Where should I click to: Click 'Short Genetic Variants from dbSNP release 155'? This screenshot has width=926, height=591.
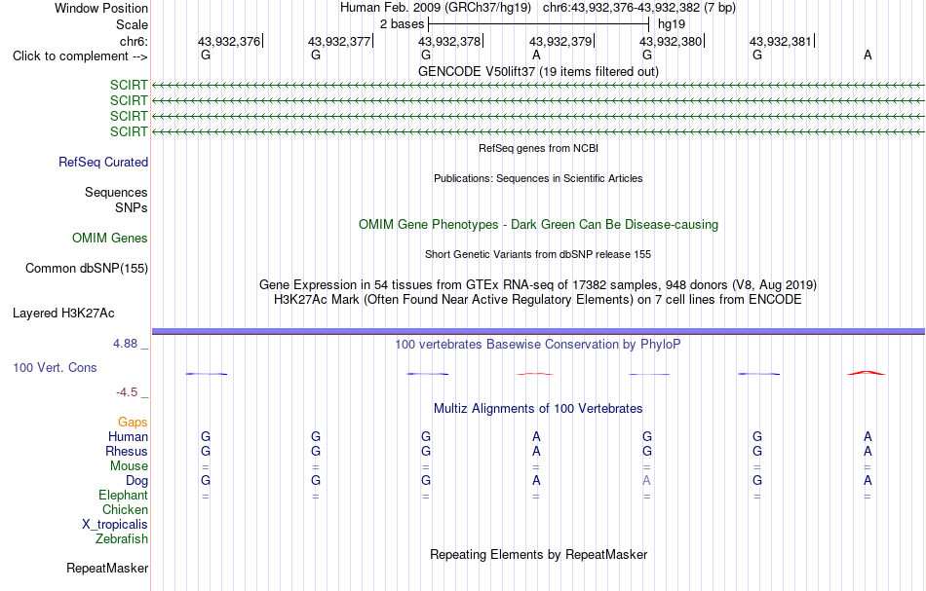(538, 254)
